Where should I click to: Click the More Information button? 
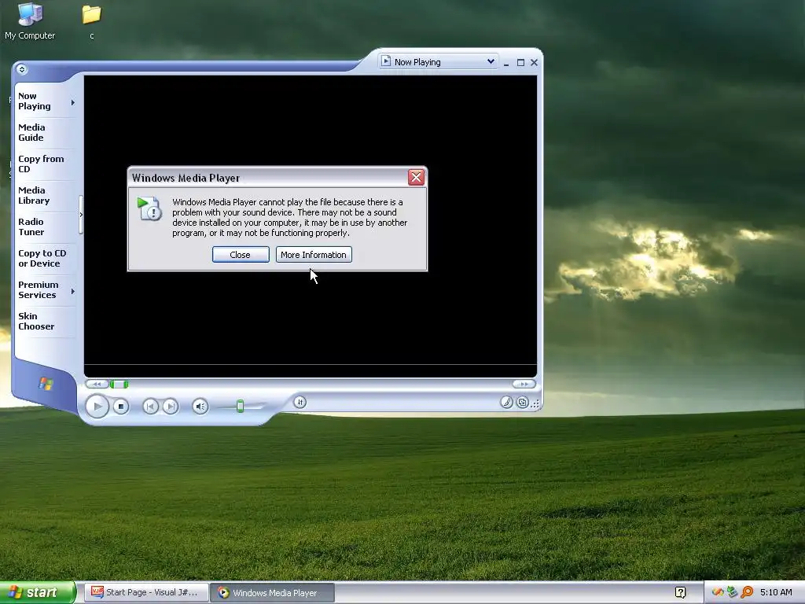[x=314, y=255]
